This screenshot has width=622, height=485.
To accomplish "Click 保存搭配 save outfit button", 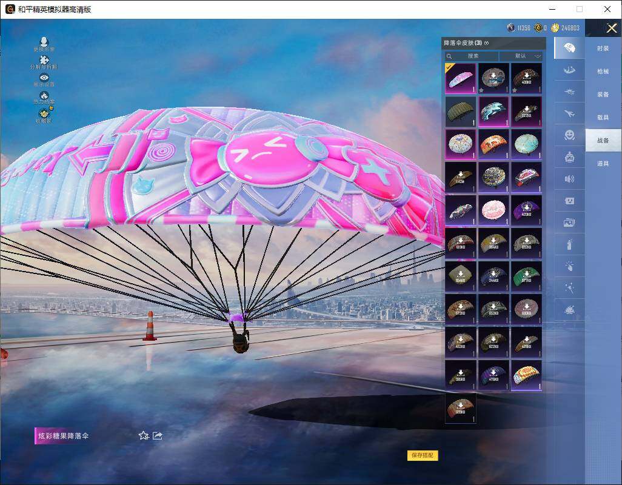I will click(x=423, y=455).
